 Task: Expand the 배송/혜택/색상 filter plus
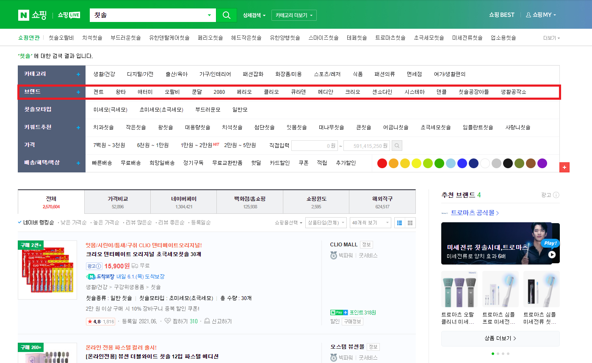[x=78, y=163]
